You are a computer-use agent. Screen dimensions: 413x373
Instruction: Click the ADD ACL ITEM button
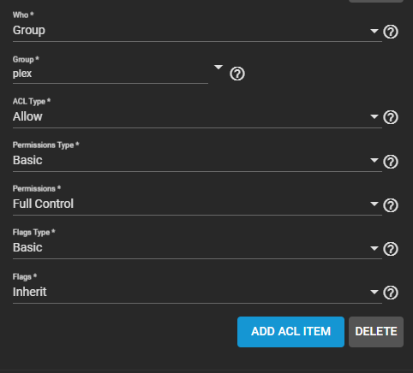click(x=290, y=332)
